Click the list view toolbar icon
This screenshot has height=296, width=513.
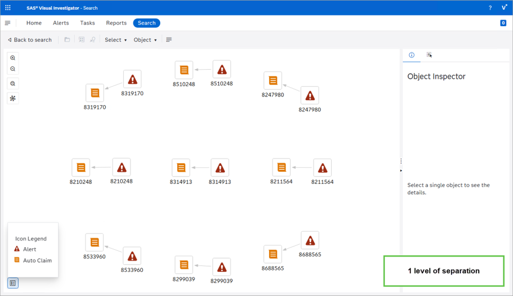[169, 40]
